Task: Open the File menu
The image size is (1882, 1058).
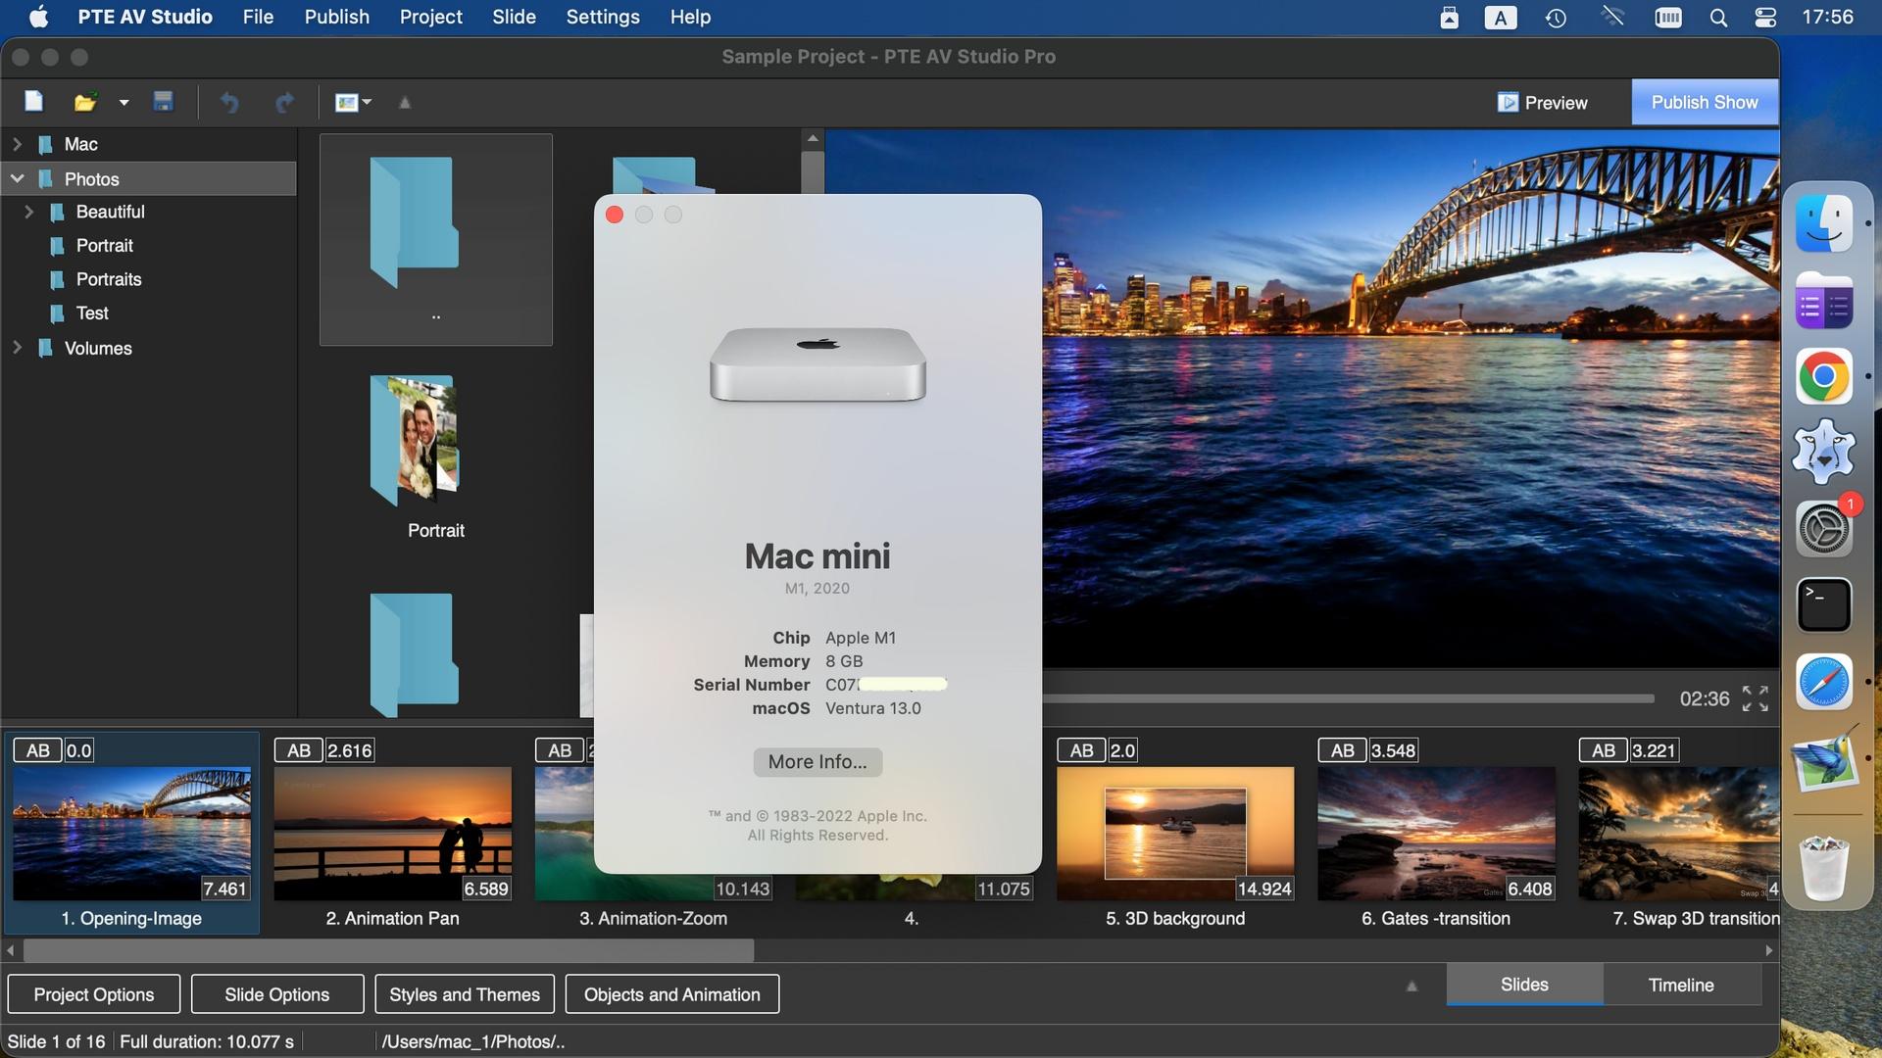Action: (x=258, y=17)
